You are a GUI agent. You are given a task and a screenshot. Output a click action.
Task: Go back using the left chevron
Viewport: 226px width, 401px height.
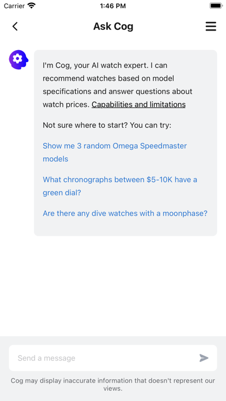click(x=15, y=27)
